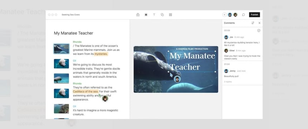Mark the 00:08 comment thread resolved

coord(259,31)
